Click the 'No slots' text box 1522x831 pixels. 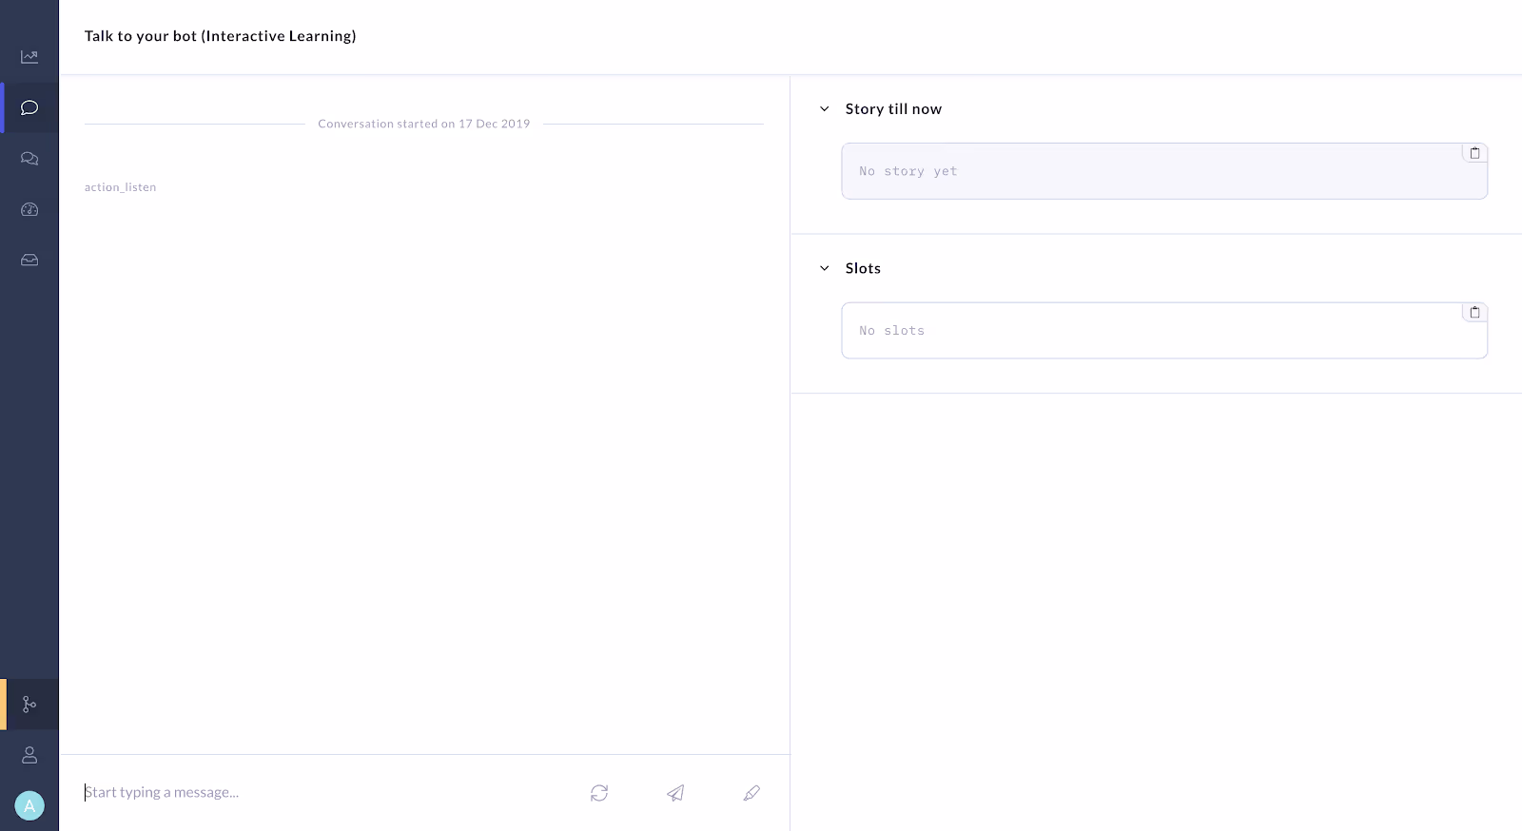click(1164, 331)
